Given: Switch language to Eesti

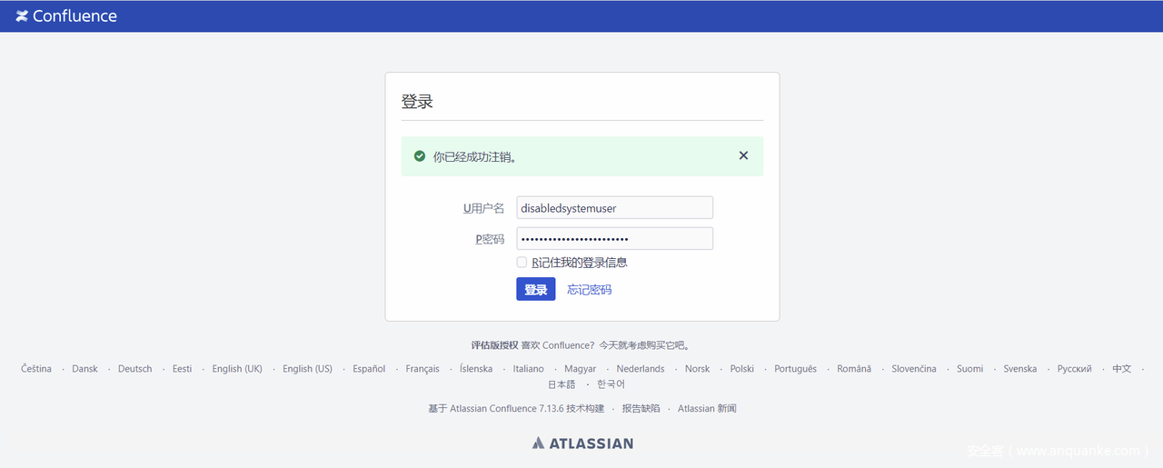Looking at the screenshot, I should (x=183, y=369).
